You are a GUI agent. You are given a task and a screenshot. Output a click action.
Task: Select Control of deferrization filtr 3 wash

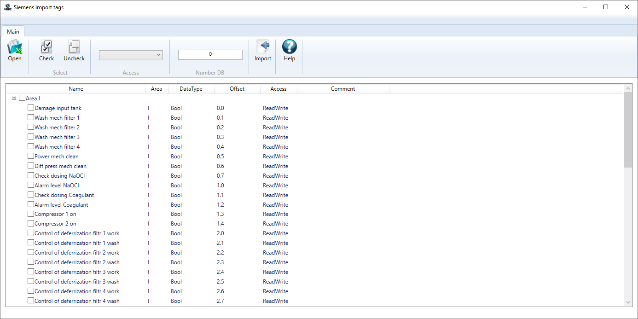(x=77, y=282)
